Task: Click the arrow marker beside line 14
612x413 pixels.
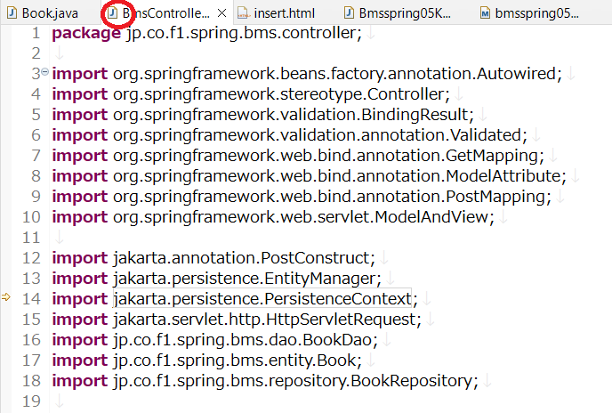Action: pos(6,298)
